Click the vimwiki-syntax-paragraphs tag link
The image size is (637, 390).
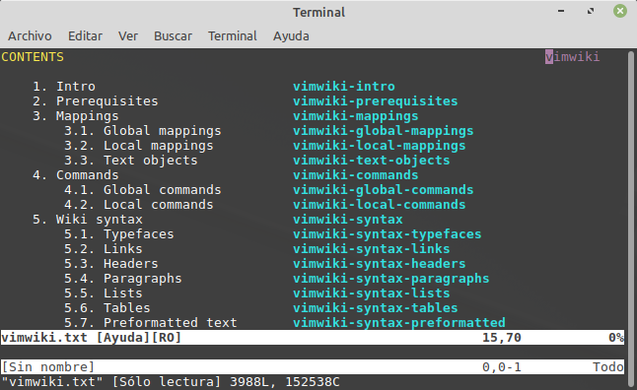390,279
